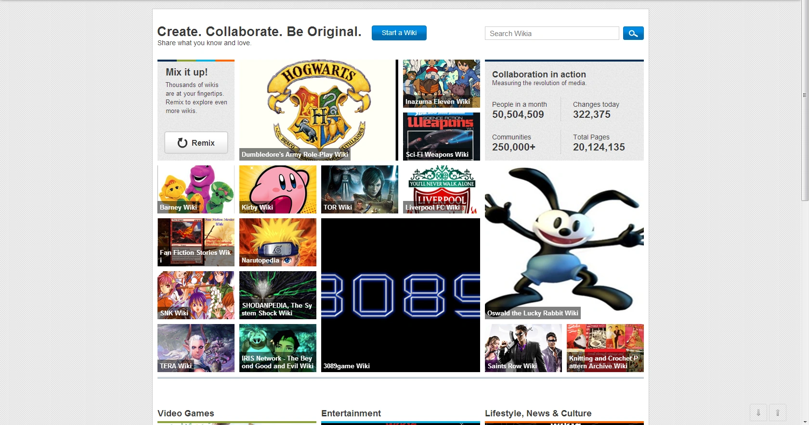
Task: Open the TOR Wiki thumbnail
Action: tap(360, 189)
